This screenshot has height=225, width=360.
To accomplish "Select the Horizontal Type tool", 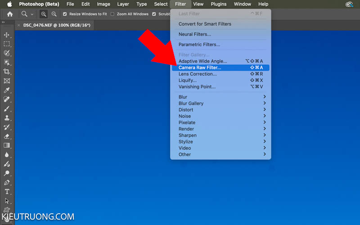I will coord(7,192).
